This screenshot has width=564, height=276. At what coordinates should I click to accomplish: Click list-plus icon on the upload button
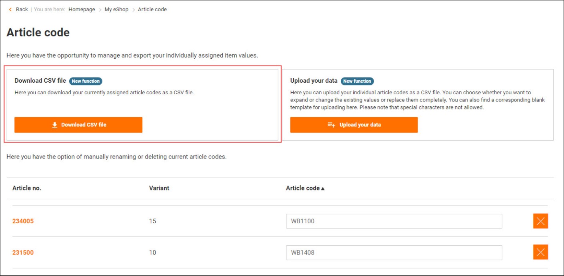pyautogui.click(x=331, y=125)
